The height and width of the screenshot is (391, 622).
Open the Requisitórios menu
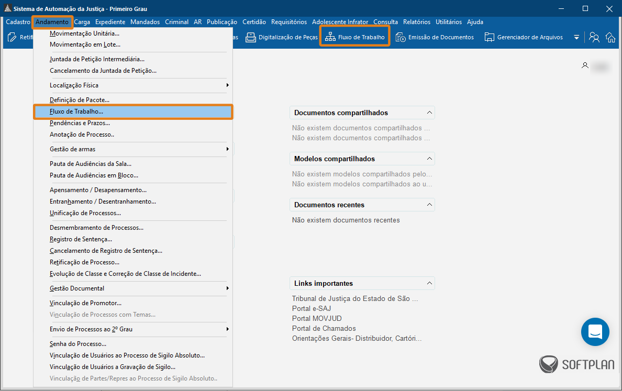click(x=289, y=22)
